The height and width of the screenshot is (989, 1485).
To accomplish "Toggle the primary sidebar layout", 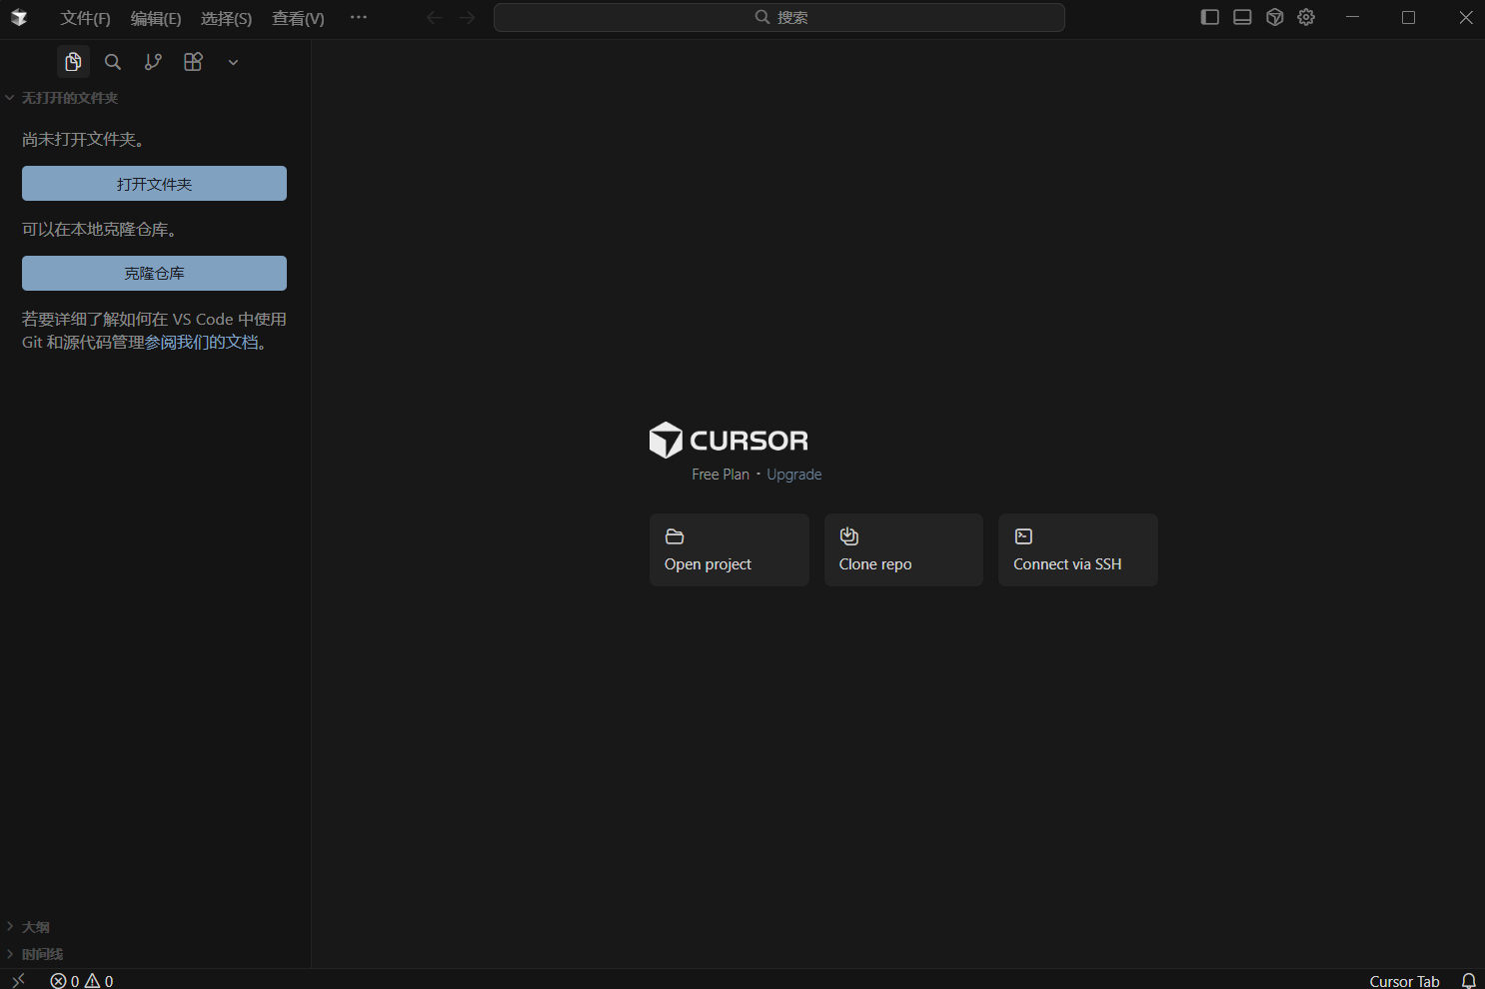I will coord(1209,17).
